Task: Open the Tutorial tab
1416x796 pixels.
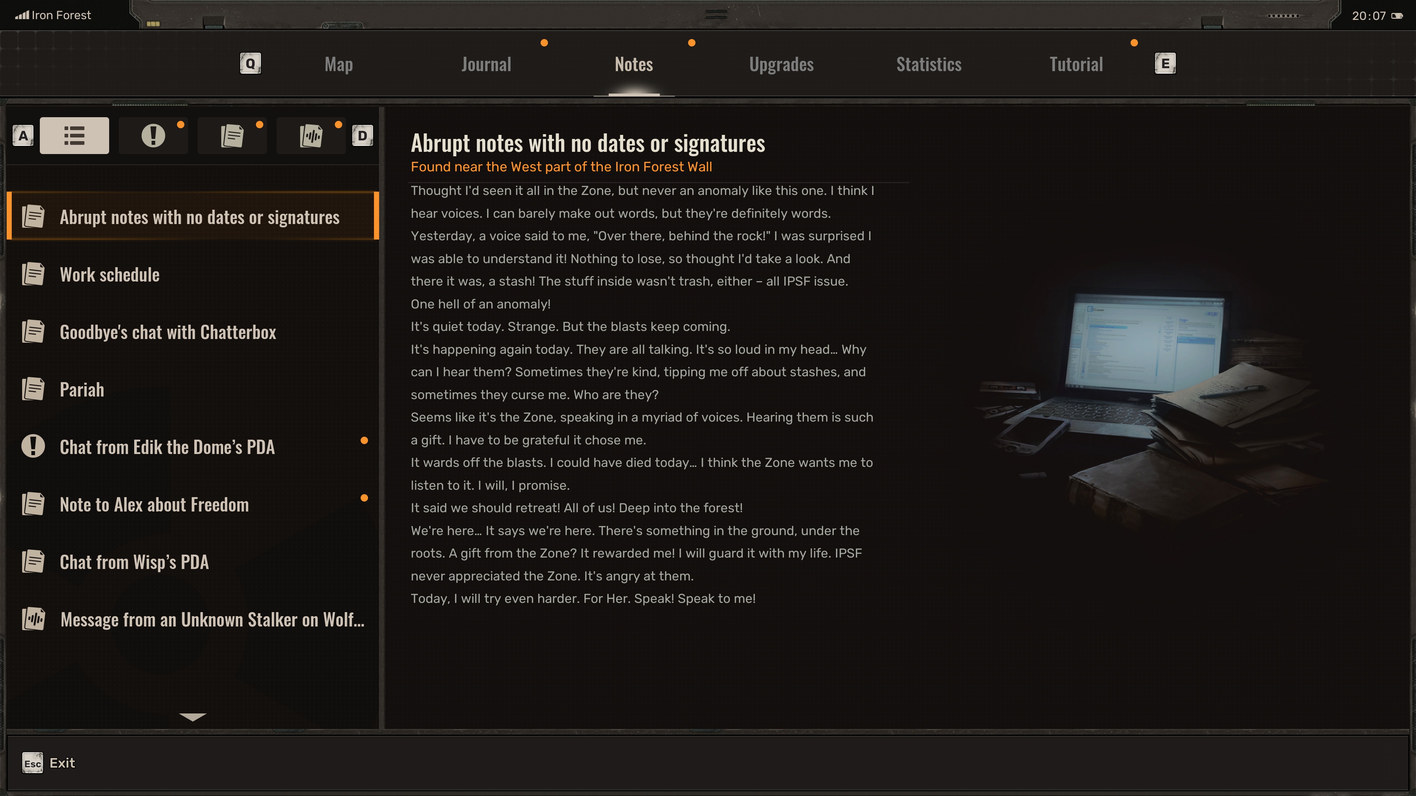Action: click(x=1076, y=64)
